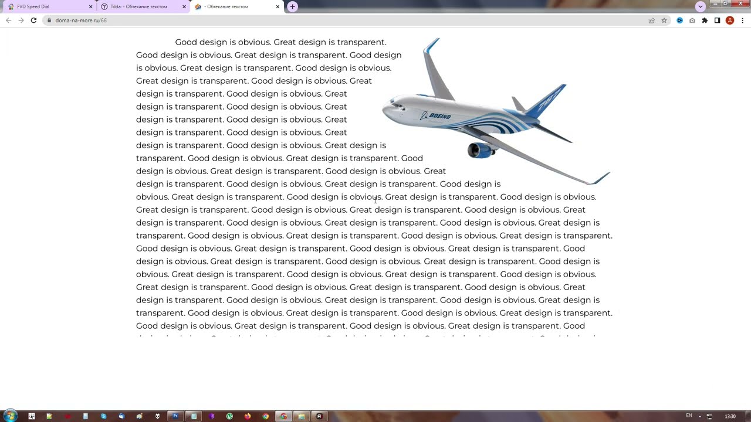Launch Firefox from the taskbar
The image size is (751, 422).
248,416
